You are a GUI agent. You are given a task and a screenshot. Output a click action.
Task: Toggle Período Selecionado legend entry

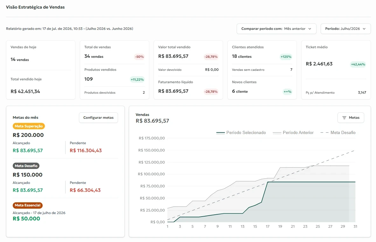[241, 133]
